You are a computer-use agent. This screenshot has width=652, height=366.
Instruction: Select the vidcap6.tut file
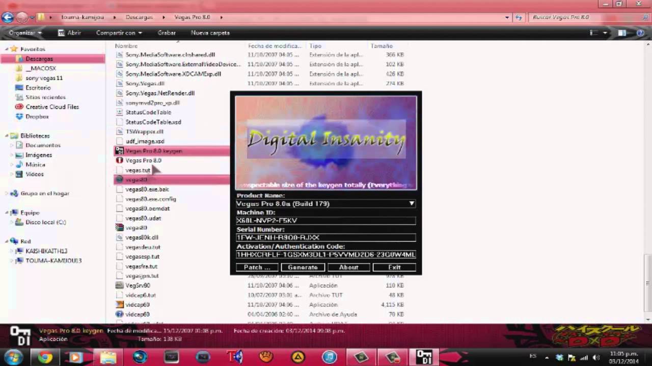[141, 295]
